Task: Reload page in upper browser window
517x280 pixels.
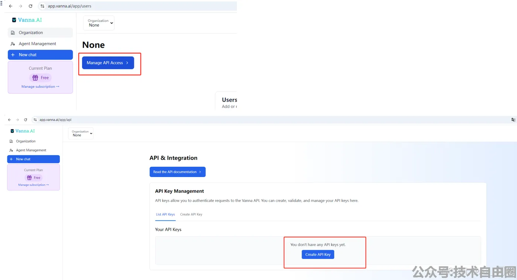Action: point(31,6)
